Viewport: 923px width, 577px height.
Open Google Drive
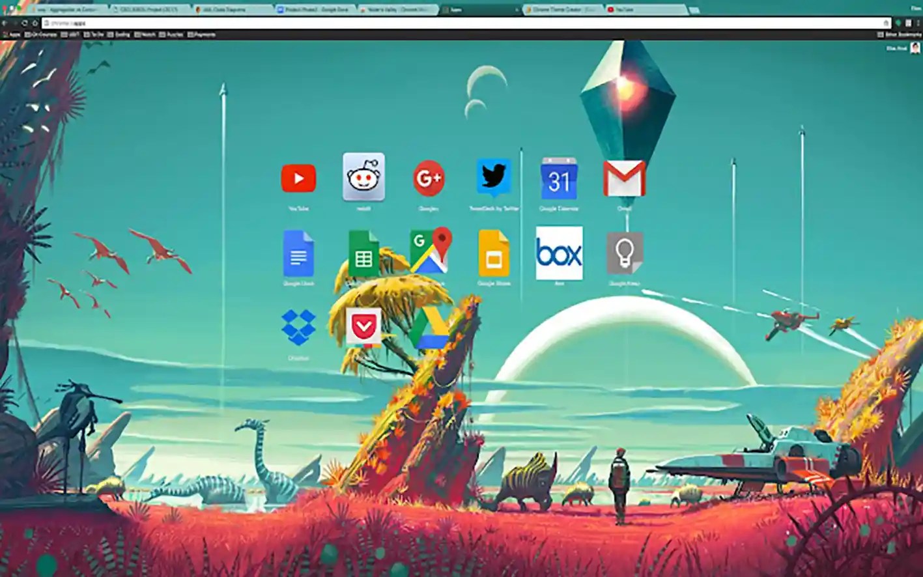(x=429, y=327)
